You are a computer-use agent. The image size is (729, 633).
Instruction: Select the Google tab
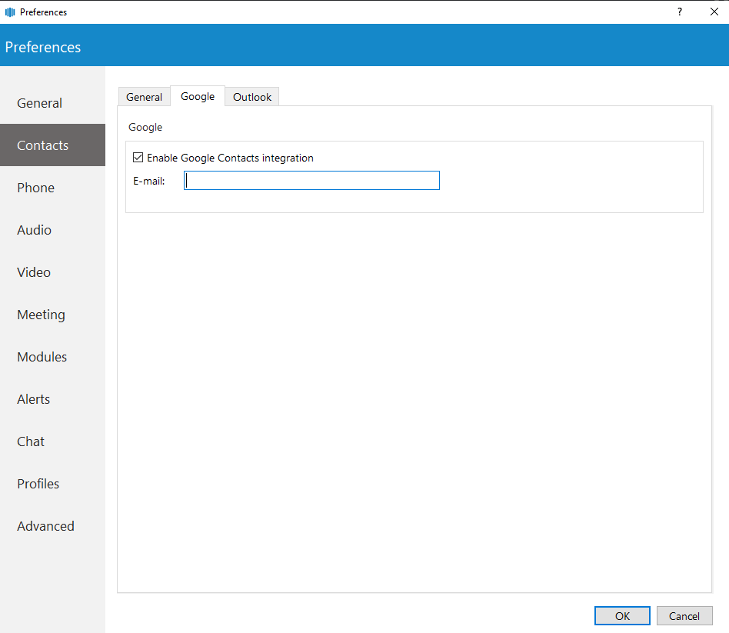click(198, 96)
